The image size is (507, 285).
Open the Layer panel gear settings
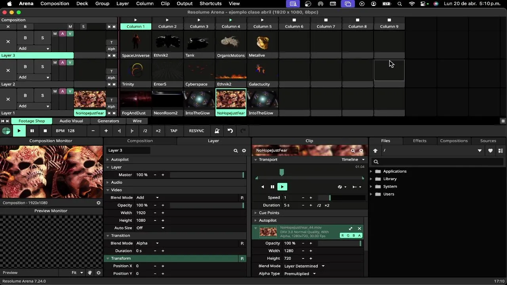tap(244, 151)
